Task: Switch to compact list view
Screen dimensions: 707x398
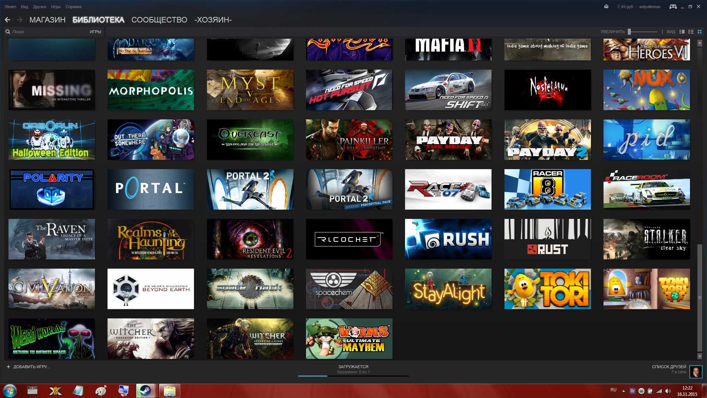Action: (x=691, y=32)
